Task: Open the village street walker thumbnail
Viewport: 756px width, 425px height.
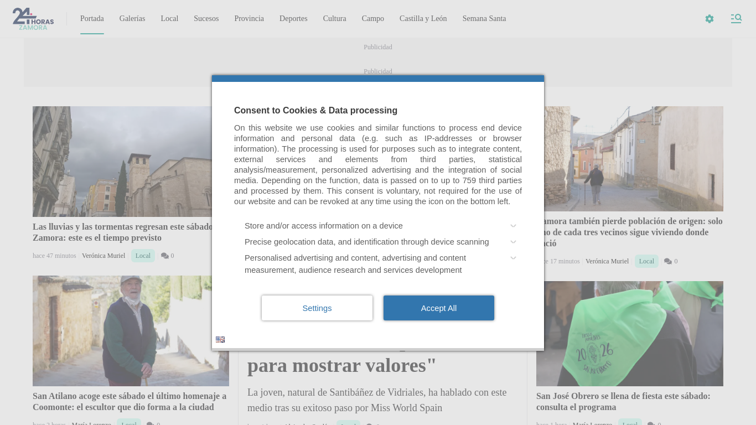Action: [x=634, y=159]
